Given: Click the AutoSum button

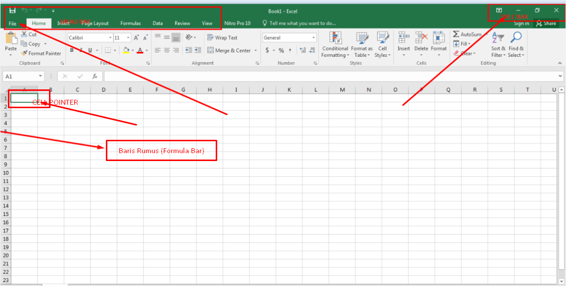Looking at the screenshot, I should 467,35.
